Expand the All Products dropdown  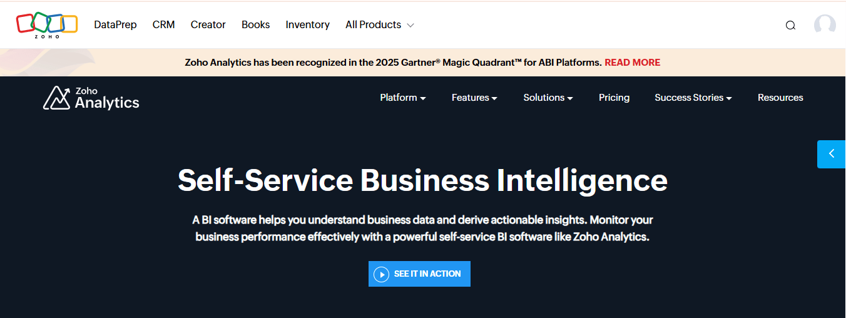coord(379,25)
